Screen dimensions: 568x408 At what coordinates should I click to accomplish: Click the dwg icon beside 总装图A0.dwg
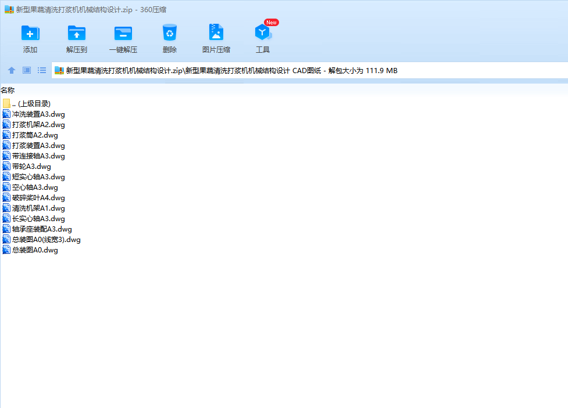click(x=6, y=251)
